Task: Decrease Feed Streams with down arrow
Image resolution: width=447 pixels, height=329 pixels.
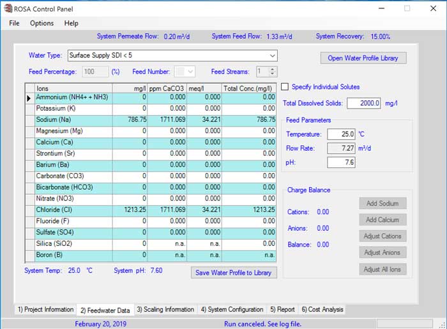Action: pyautogui.click(x=273, y=74)
